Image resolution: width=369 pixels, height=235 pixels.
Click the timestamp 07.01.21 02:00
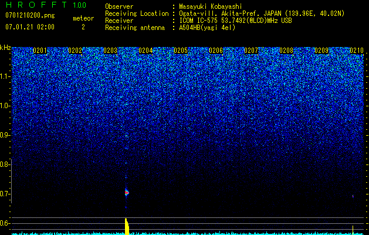tap(30, 27)
